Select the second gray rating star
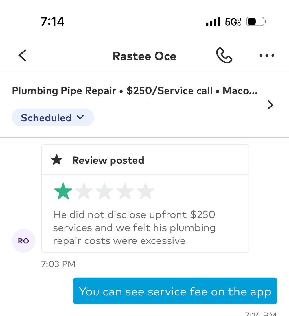This screenshot has width=289, height=316. coord(84,191)
